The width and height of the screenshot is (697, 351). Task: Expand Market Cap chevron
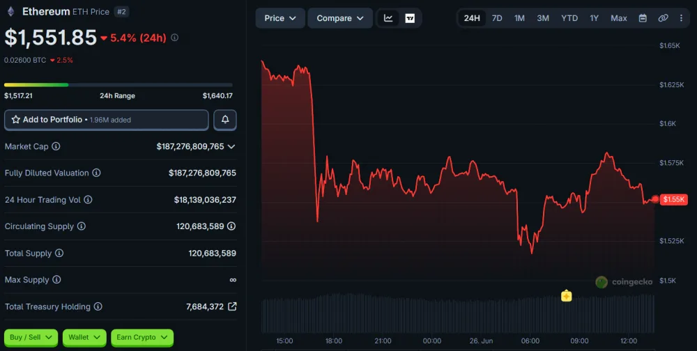pyautogui.click(x=231, y=147)
